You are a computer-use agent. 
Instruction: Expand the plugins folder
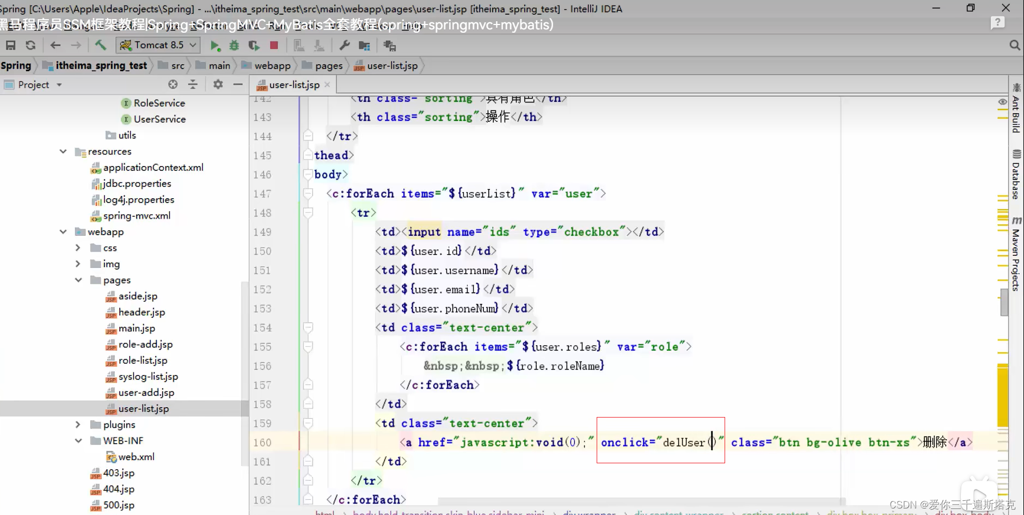(x=78, y=425)
